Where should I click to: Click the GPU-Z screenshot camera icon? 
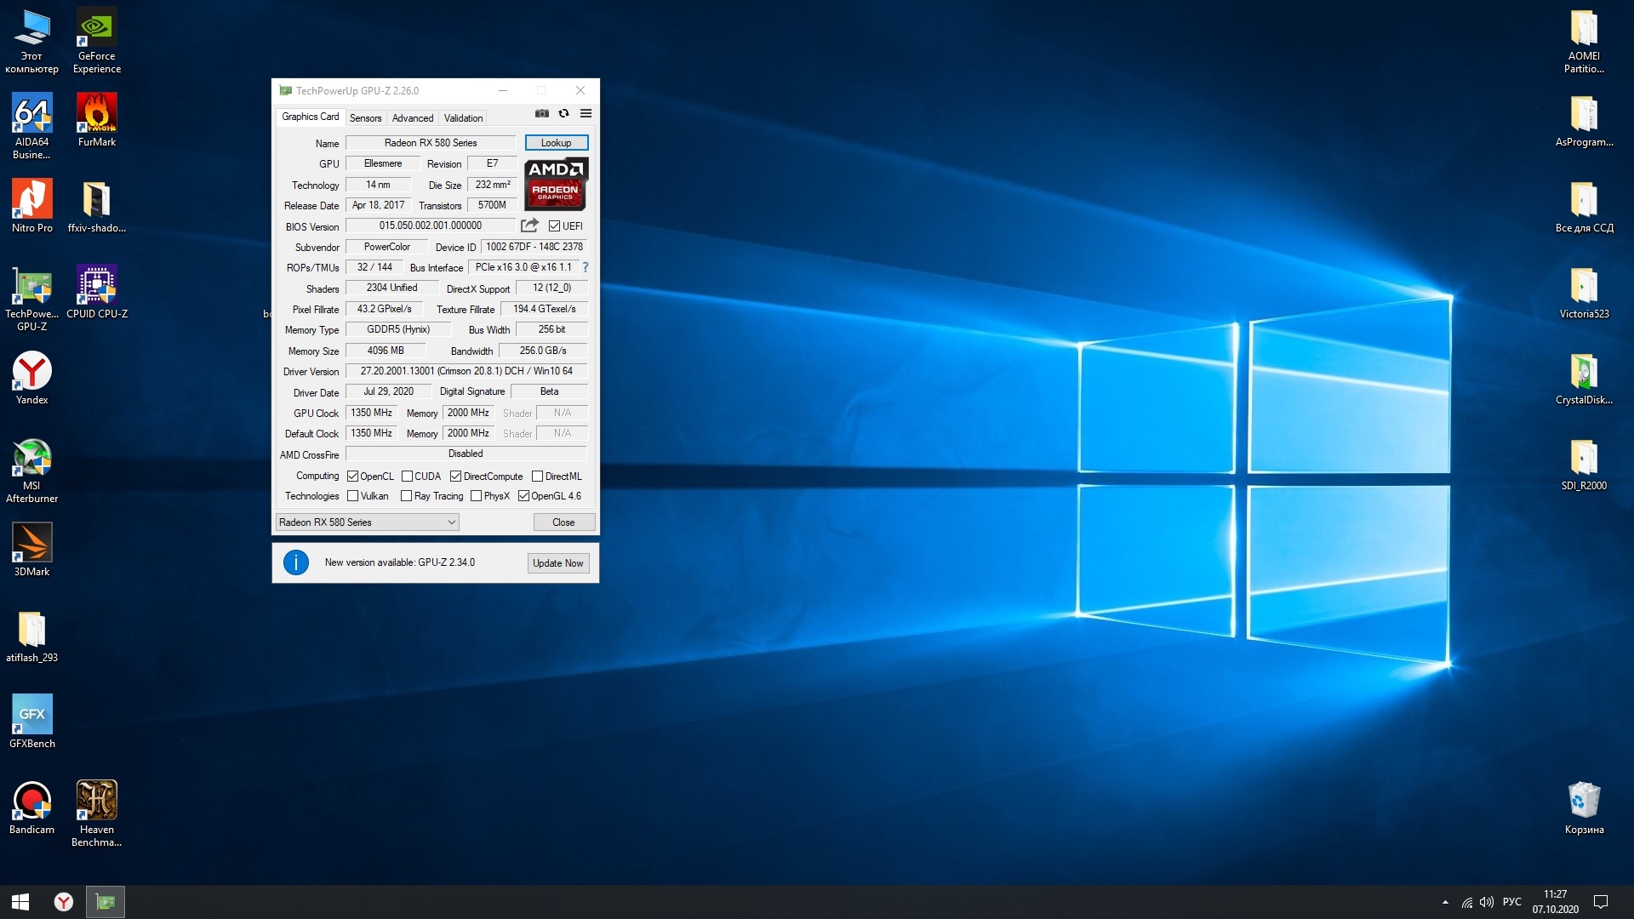541,113
